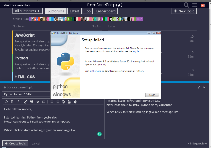Click the Create Topic button
This screenshot has width=211, height=148.
[15, 143]
